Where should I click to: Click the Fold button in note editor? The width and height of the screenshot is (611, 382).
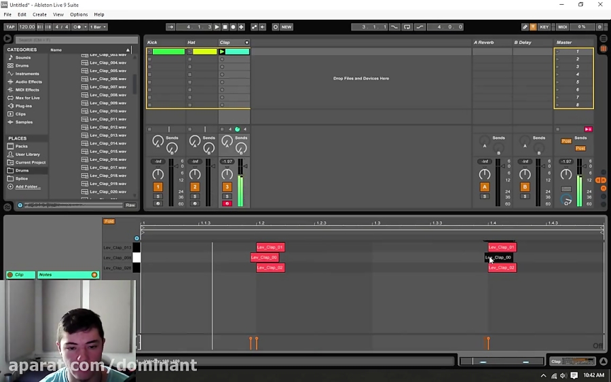pos(109,221)
